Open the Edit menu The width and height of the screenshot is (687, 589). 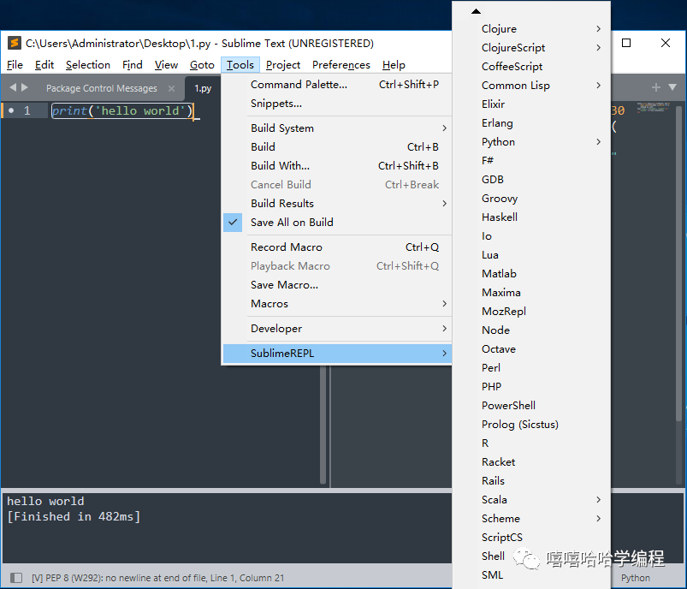(44, 65)
